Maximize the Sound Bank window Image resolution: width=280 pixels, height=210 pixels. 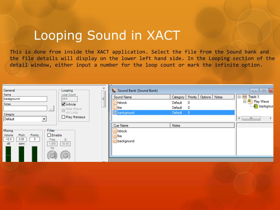click(264, 91)
